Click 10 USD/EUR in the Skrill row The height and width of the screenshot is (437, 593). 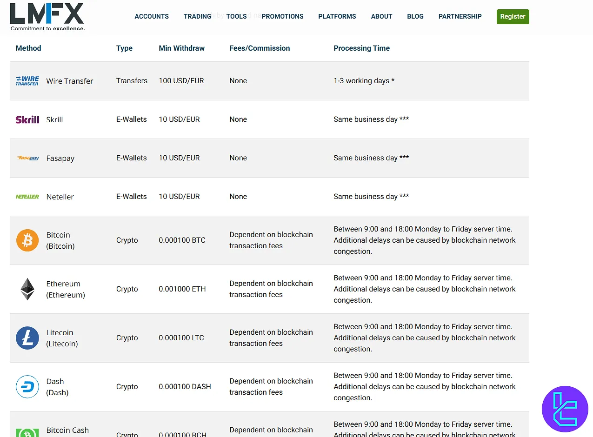[x=179, y=119]
